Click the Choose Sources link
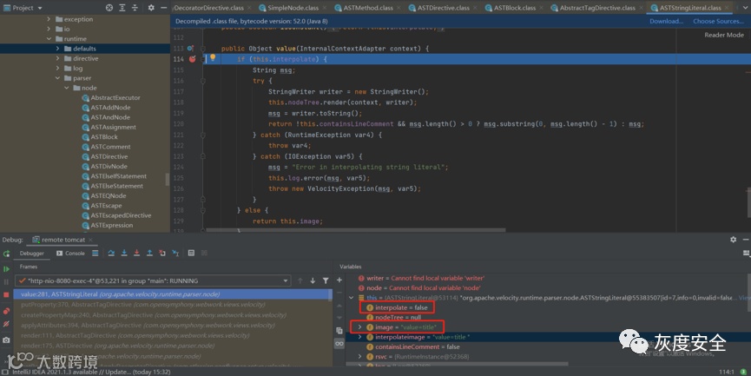The image size is (751, 376). pos(716,21)
